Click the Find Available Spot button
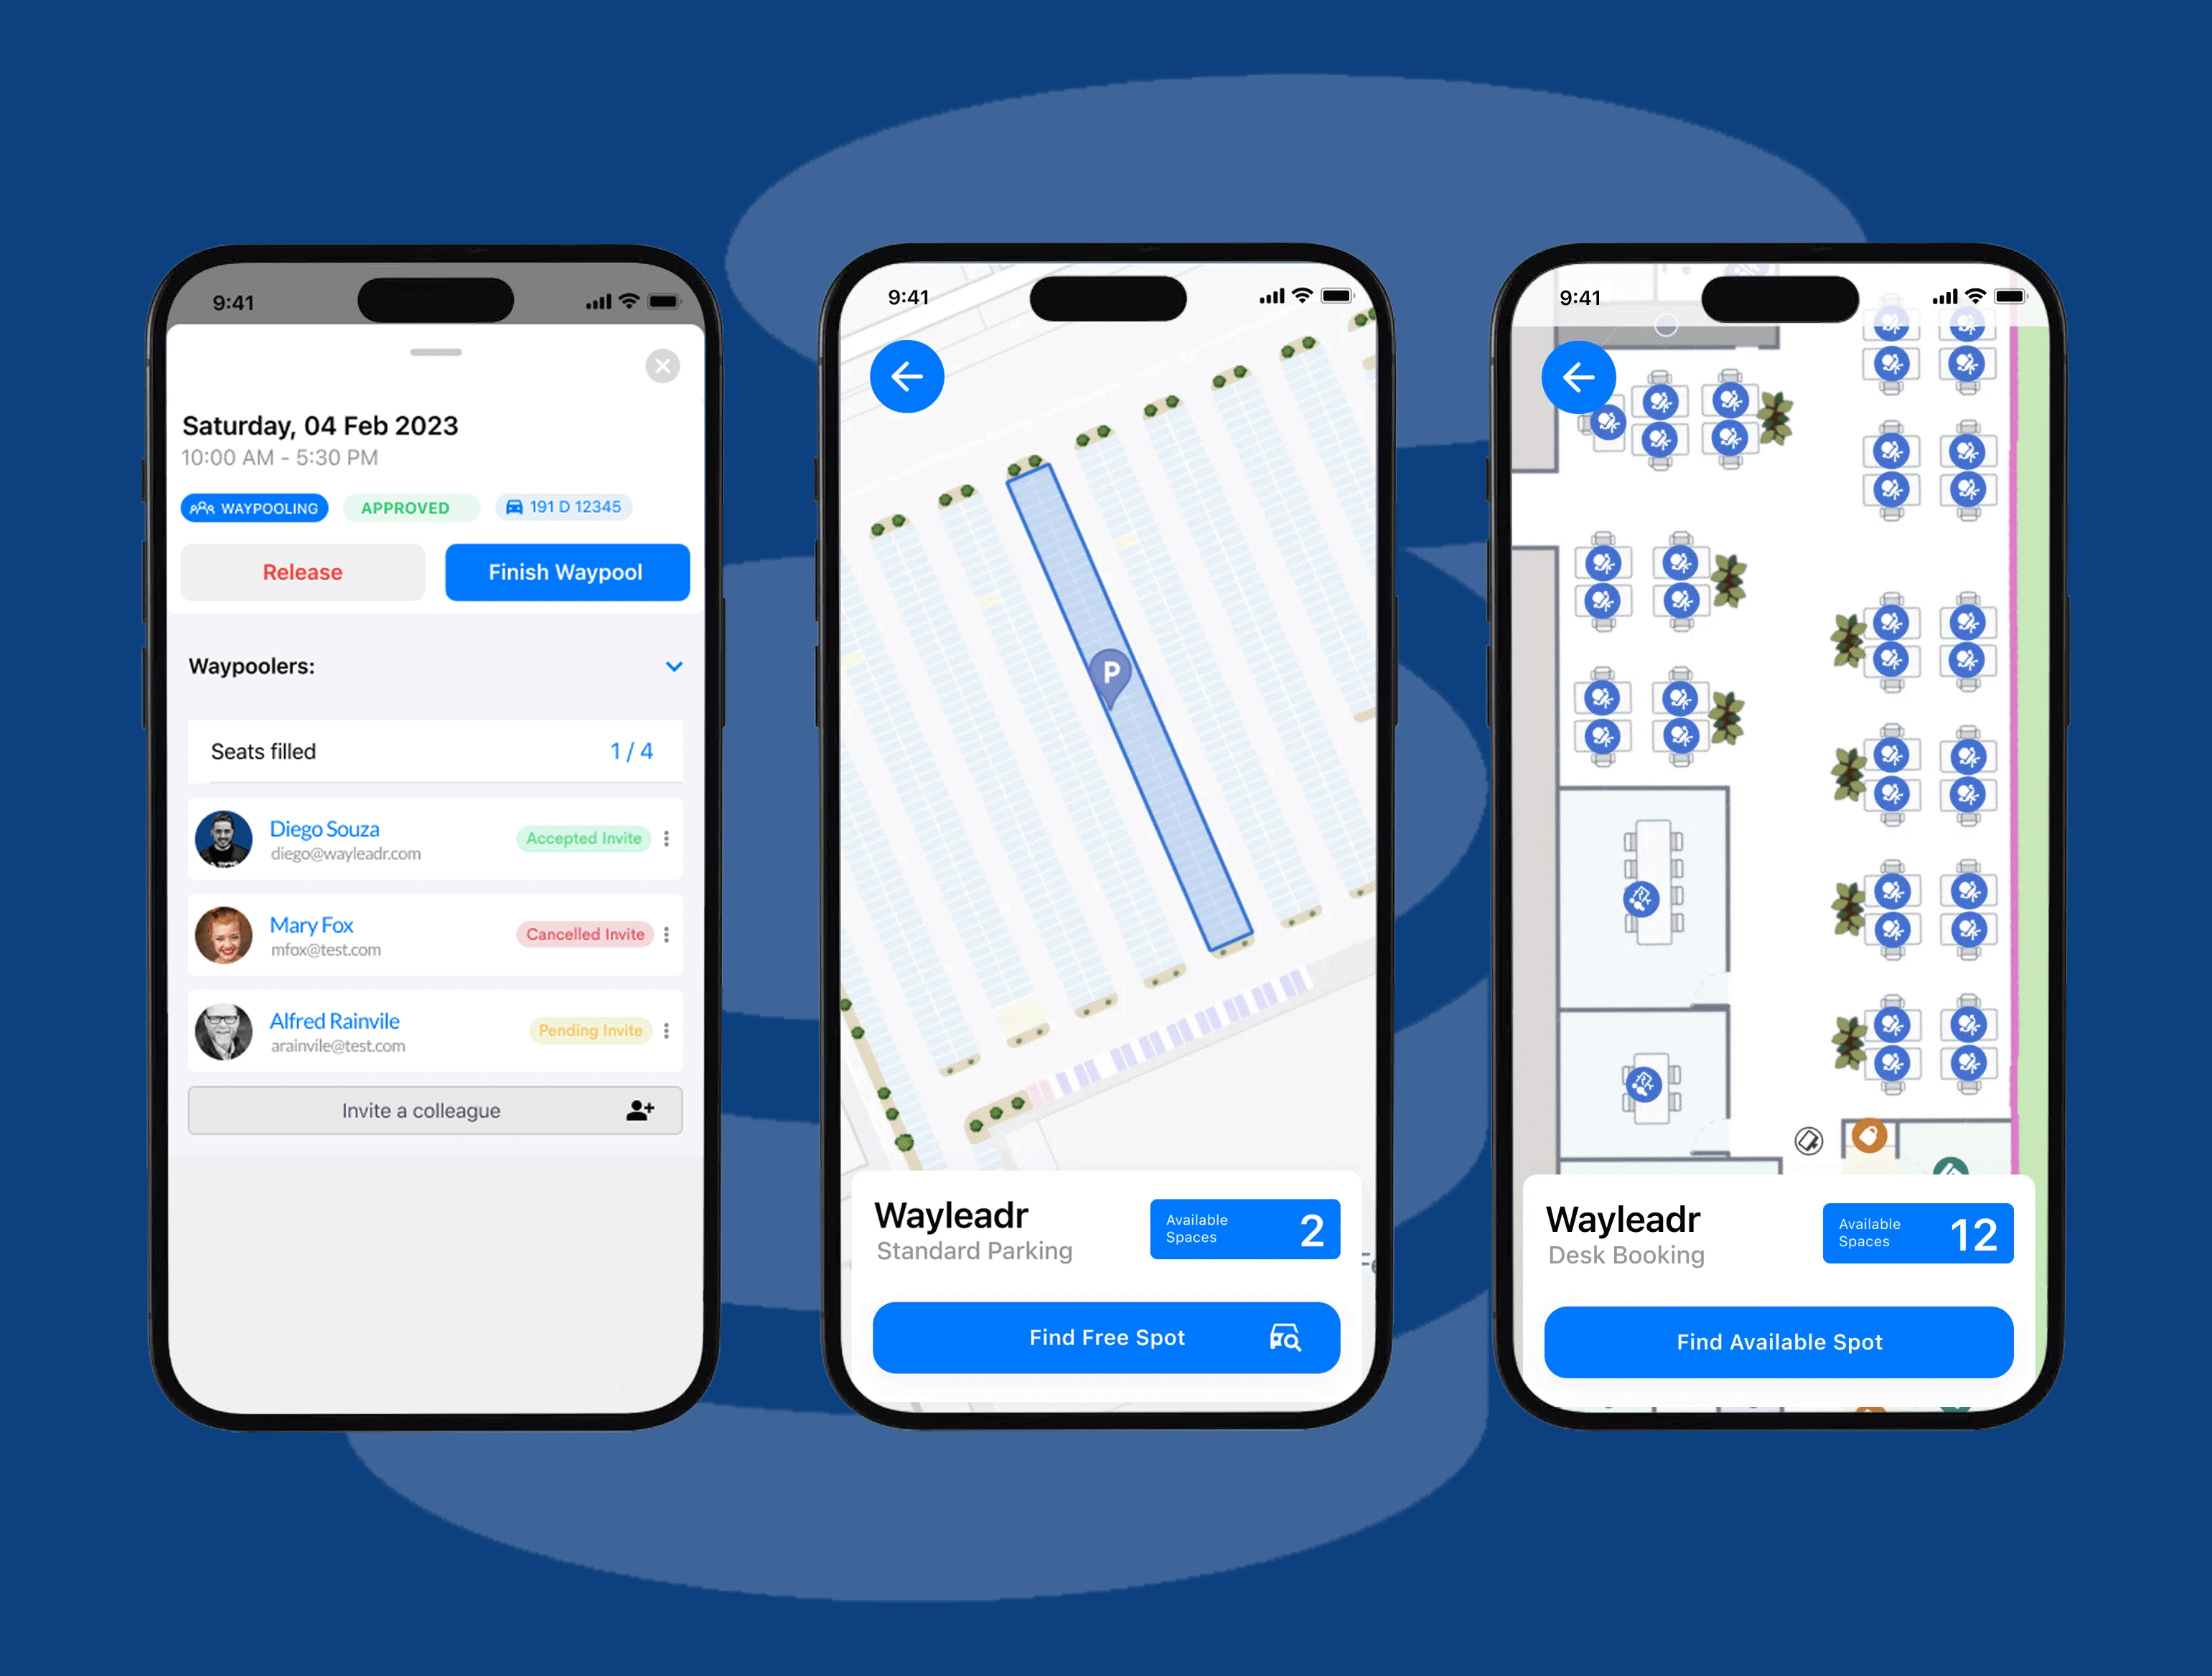2212x1676 pixels. click(x=1777, y=1342)
